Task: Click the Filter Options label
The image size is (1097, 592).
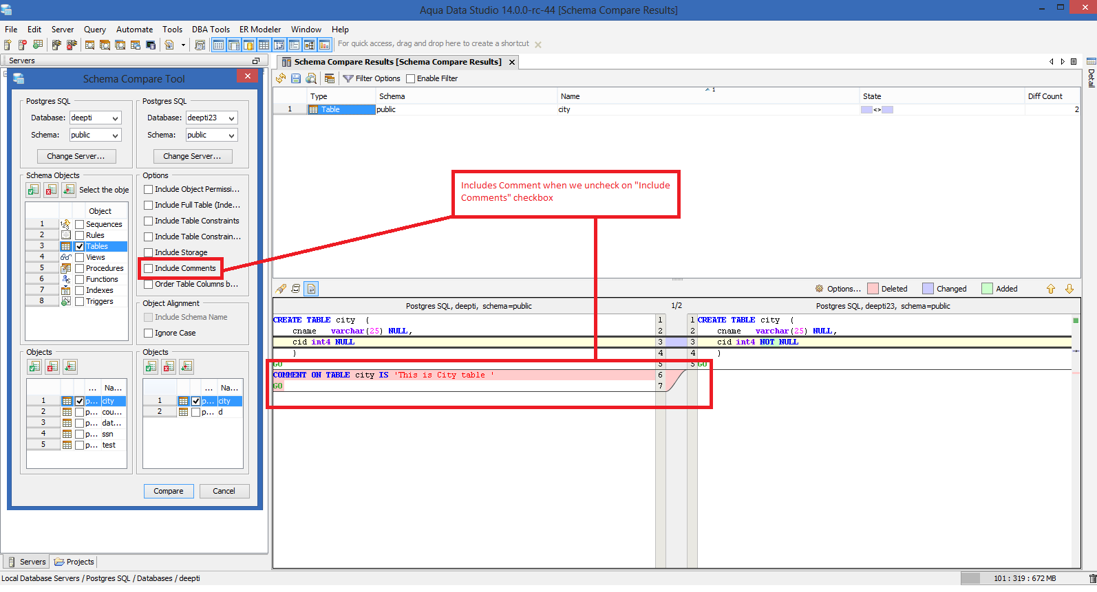Action: click(x=378, y=78)
